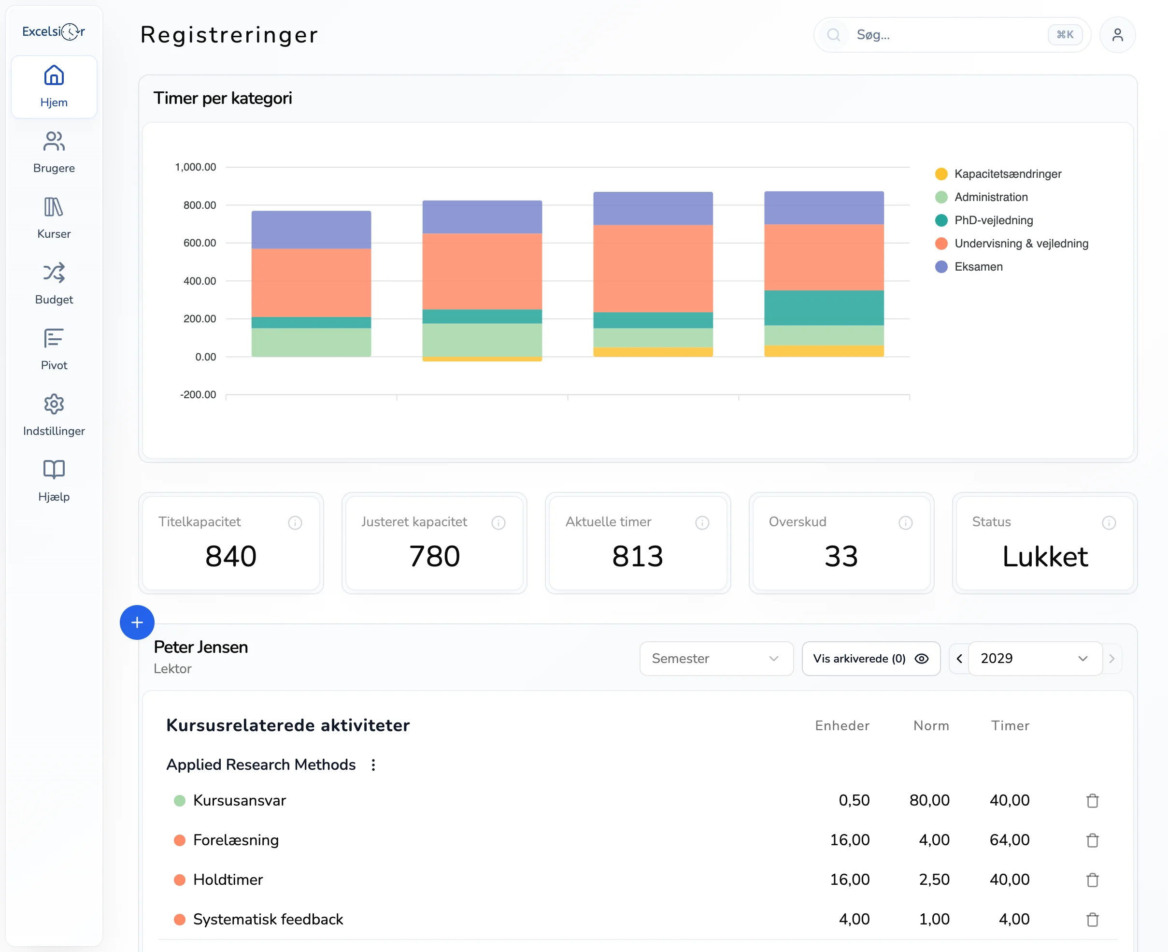Click the ⌘K shortcut badge

tap(1065, 34)
